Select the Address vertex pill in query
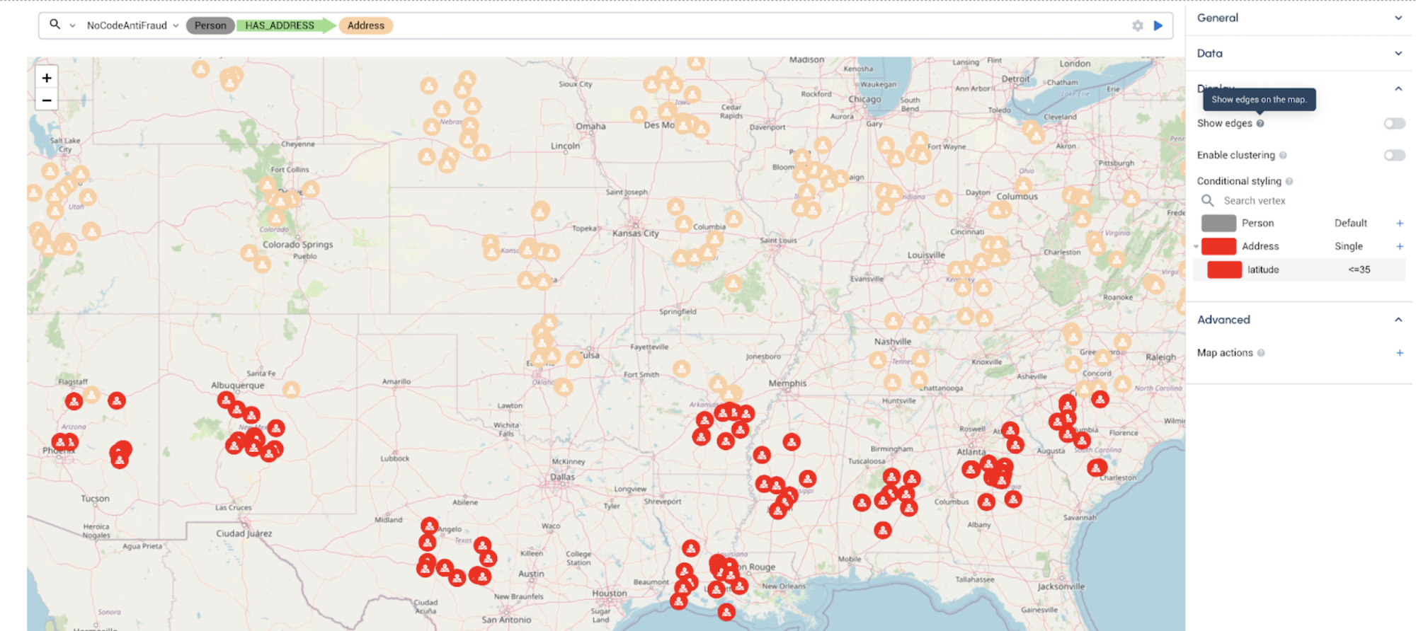 [x=365, y=25]
